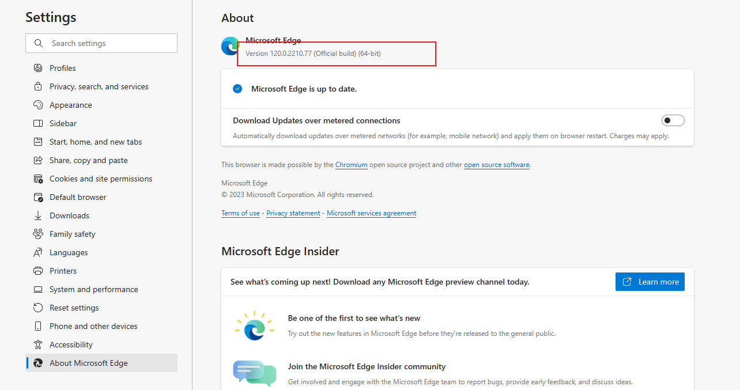
Task: Click 'Be one of the first to see what's new'
Action: (354, 318)
